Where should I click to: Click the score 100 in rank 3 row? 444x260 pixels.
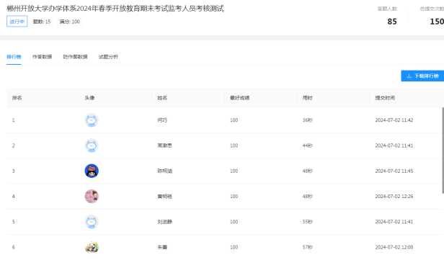[234, 171]
